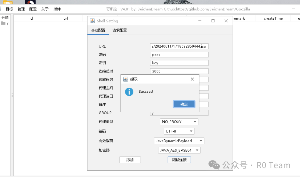Click the 添加 button
This screenshot has width=300, height=177.
[130, 160]
